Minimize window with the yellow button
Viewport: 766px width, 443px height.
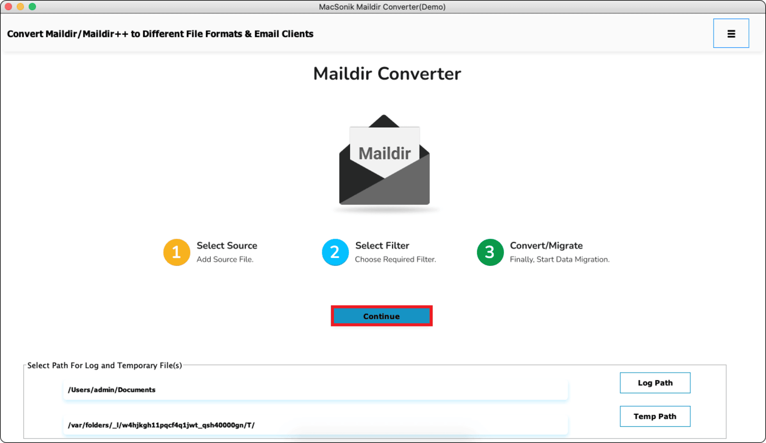(x=20, y=7)
